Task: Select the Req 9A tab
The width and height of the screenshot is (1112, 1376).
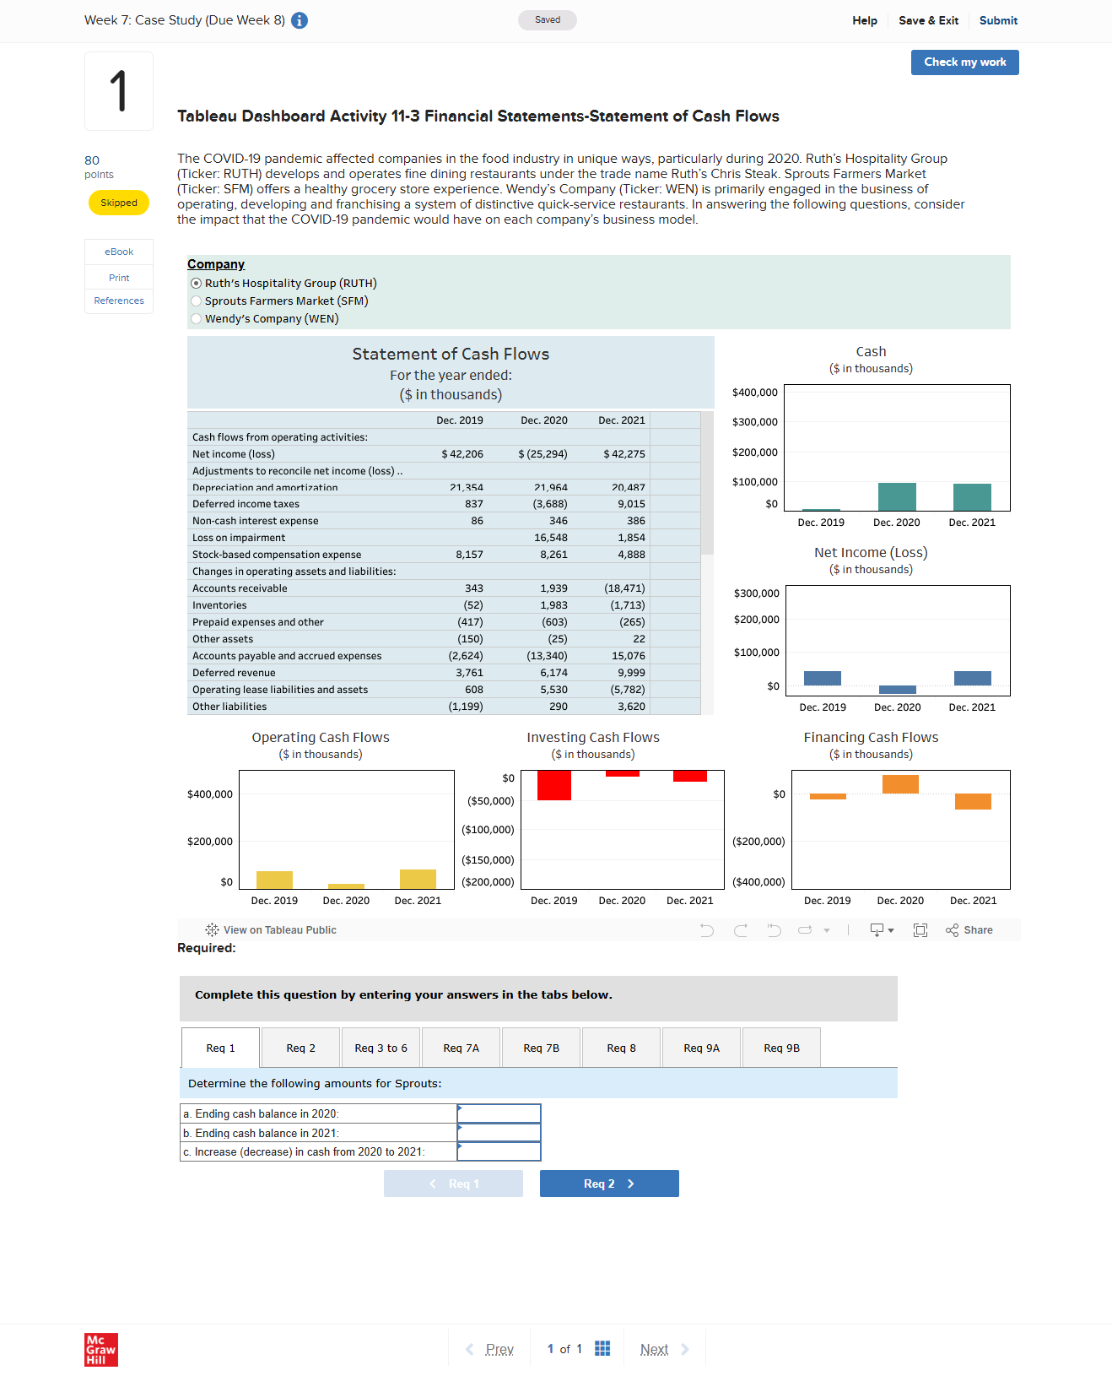Action: (x=702, y=1048)
